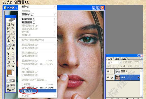
Task: Select the Zoom magnifier tool
Action: click(x=13, y=66)
